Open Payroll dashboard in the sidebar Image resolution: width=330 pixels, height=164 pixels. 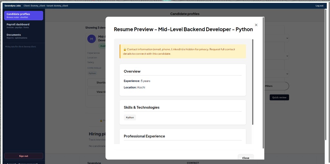click(x=24, y=26)
